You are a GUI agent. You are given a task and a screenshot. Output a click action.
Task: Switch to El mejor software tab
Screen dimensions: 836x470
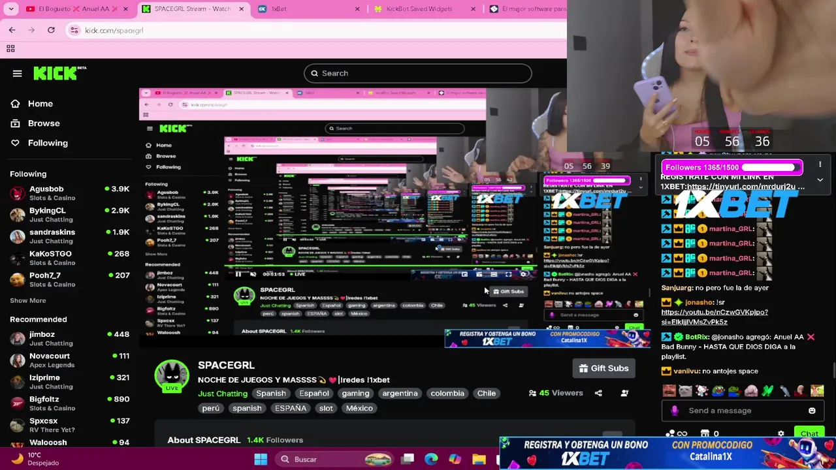coord(528,9)
